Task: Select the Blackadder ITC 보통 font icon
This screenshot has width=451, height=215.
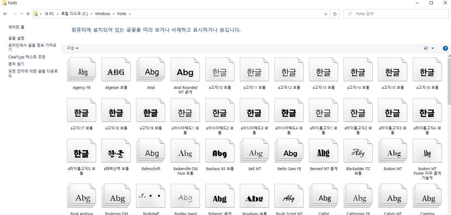Action: pyautogui.click(x=358, y=151)
